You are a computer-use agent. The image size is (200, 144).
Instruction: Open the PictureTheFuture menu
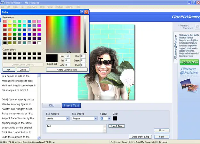pyautogui.click(x=55, y=7)
